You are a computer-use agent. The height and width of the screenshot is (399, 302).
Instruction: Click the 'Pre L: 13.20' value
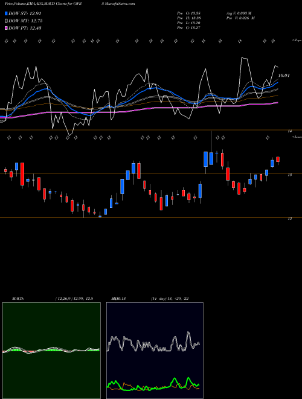click(188, 23)
